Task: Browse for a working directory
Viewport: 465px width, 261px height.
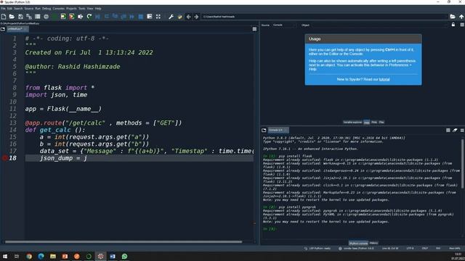Action: 453,17
